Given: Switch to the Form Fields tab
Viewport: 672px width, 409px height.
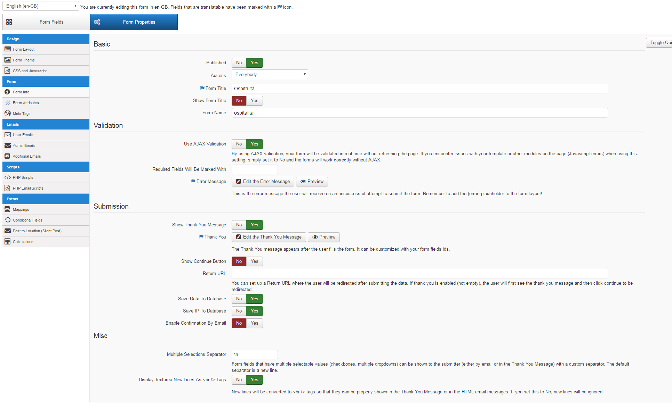Looking at the screenshot, I should point(46,22).
